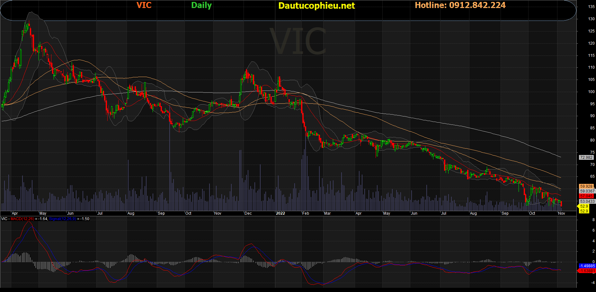This screenshot has width=596, height=292.
Task: Click the gray 53.0433 price tag
Action: (x=587, y=202)
